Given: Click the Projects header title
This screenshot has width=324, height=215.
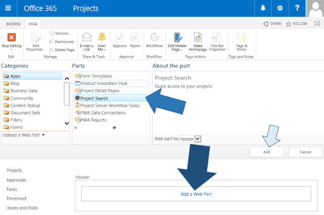Looking at the screenshot, I should [x=86, y=8].
